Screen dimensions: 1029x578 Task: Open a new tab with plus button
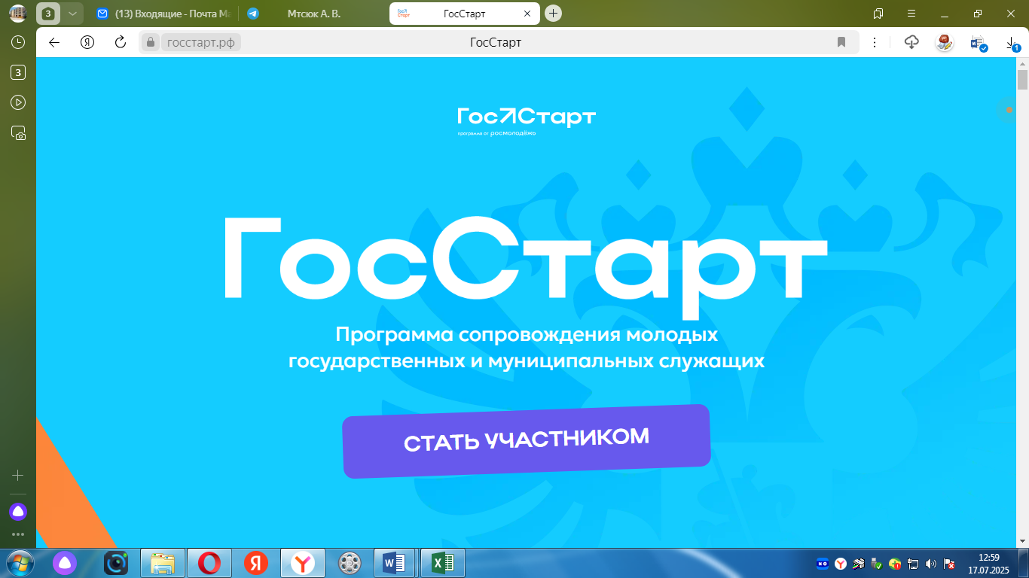click(554, 14)
